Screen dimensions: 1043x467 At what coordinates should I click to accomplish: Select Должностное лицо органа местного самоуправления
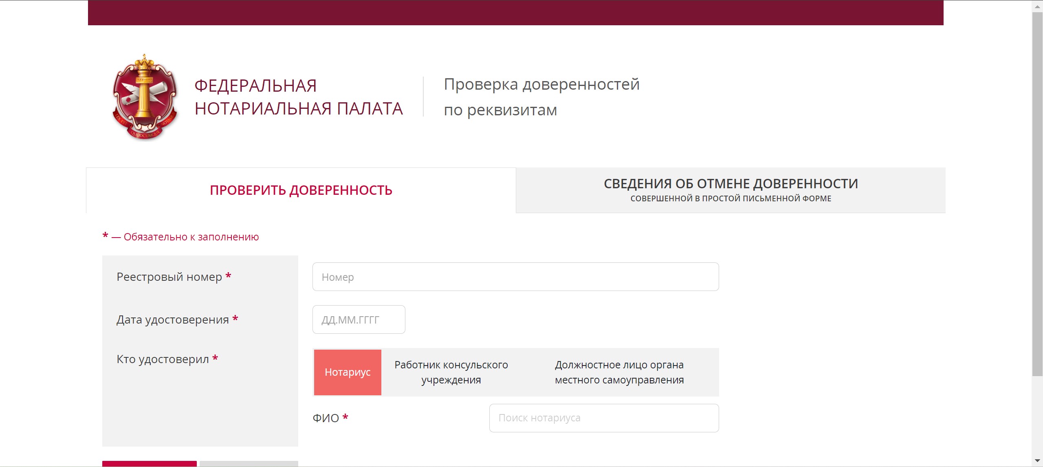(x=619, y=372)
